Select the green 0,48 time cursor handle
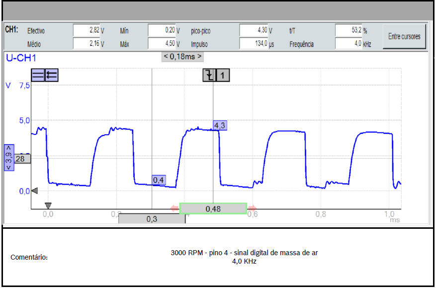This screenshot has height=288, width=436. coord(213,209)
